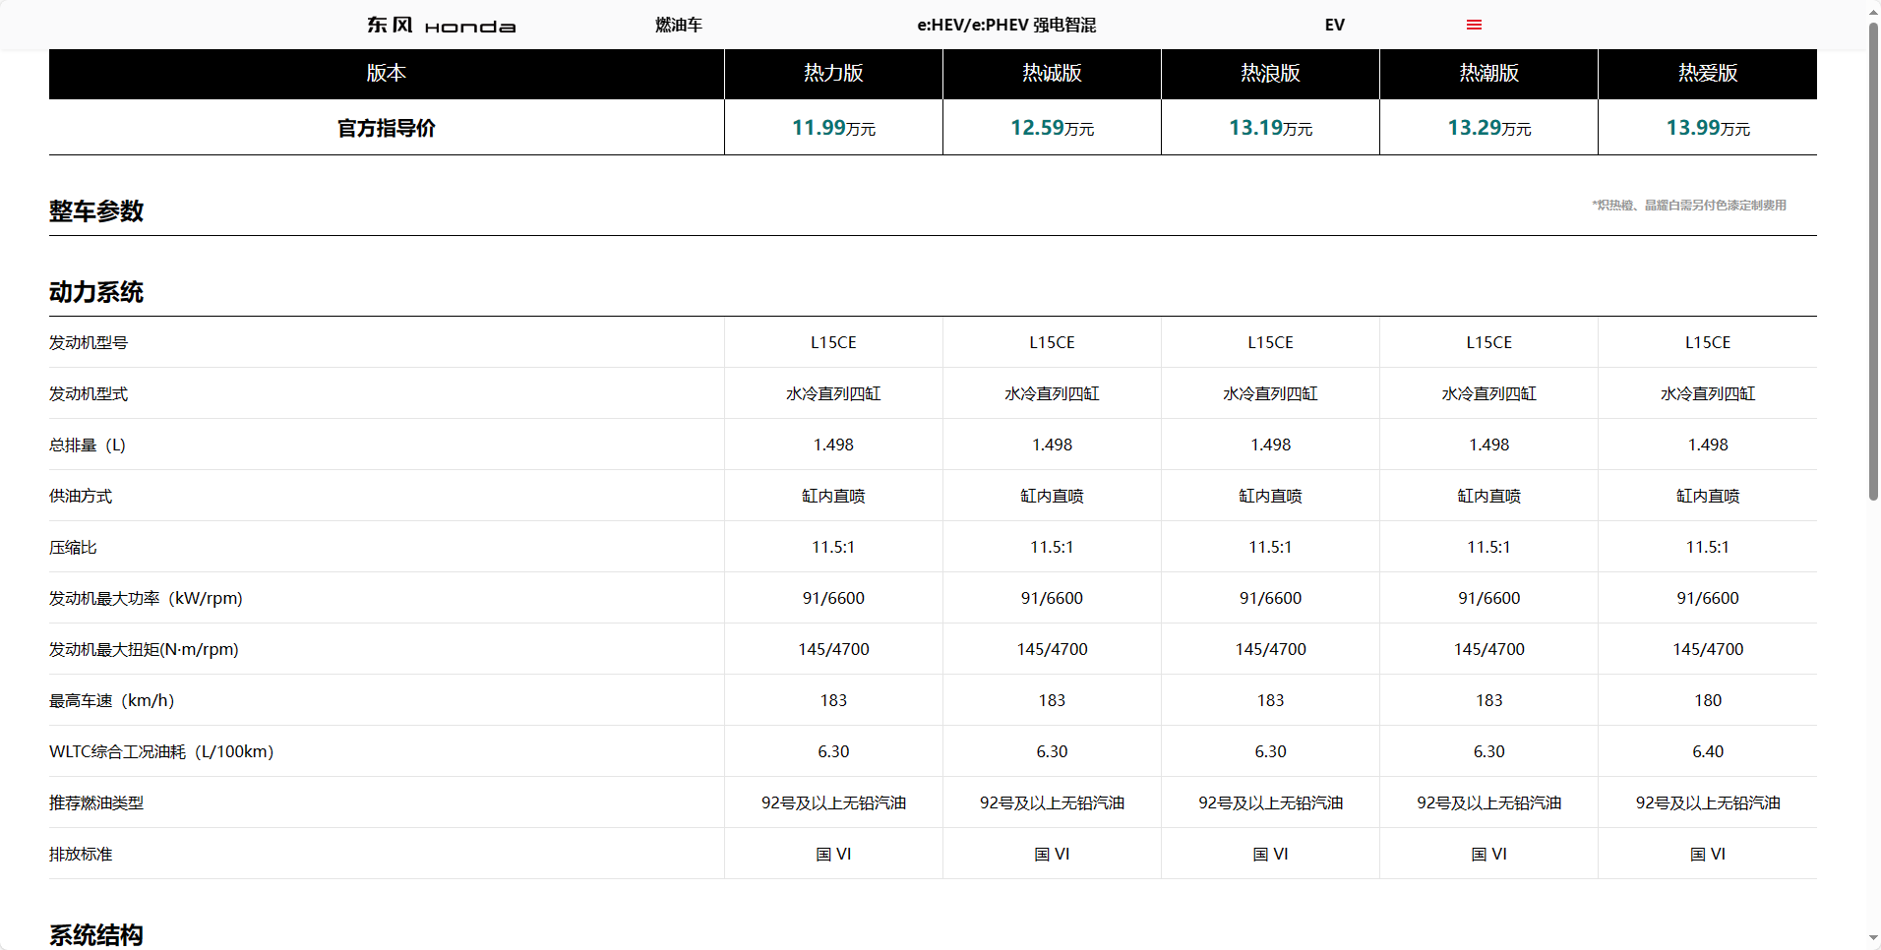
Task: Click the 11.99万元 price
Action: click(833, 128)
